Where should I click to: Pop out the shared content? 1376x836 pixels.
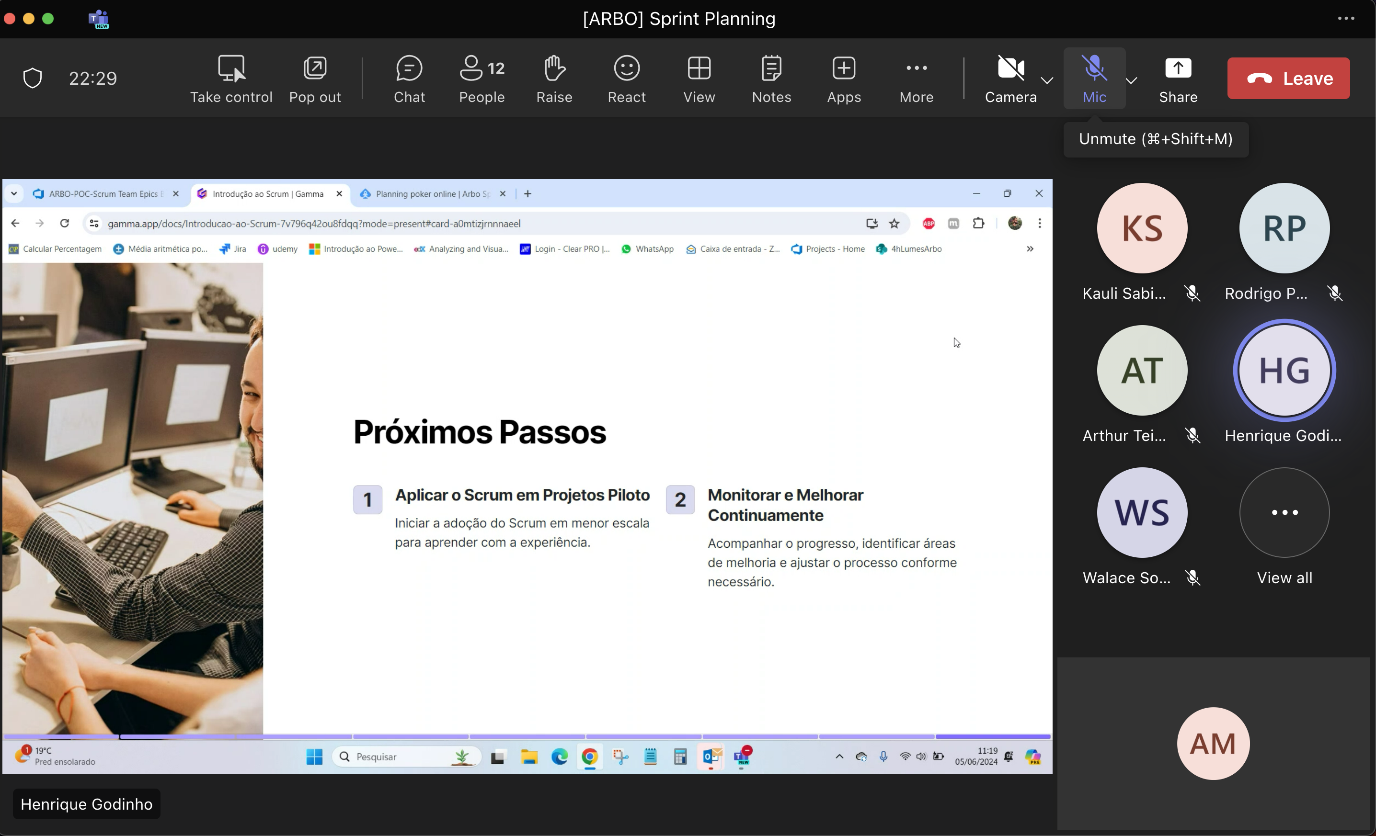(315, 79)
